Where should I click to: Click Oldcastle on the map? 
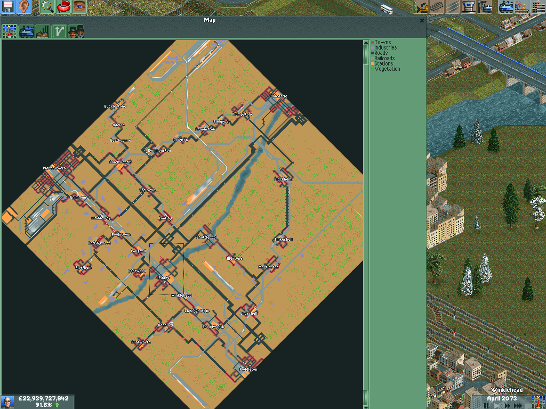click(279, 96)
